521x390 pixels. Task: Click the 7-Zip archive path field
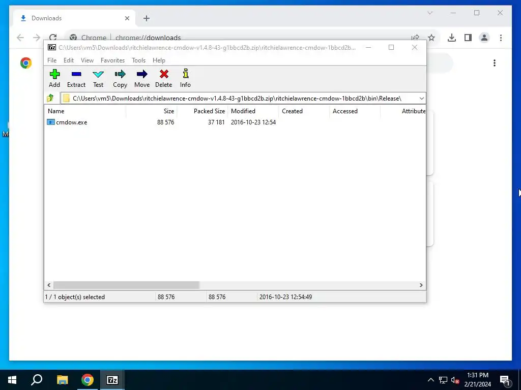pos(243,98)
